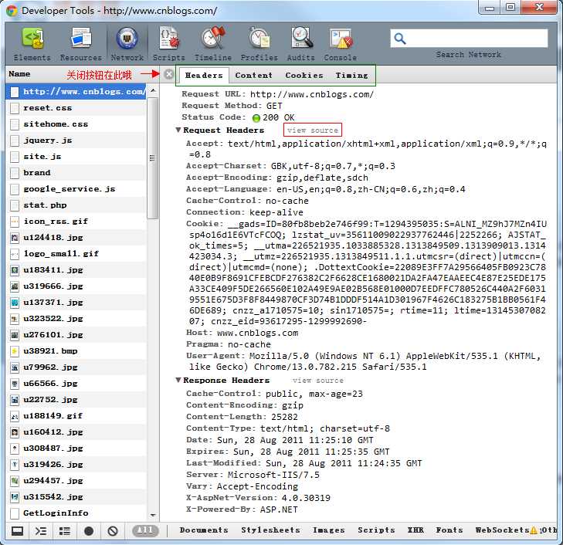The width and height of the screenshot is (563, 545).
Task: Switch to the Content tab
Action: click(254, 76)
